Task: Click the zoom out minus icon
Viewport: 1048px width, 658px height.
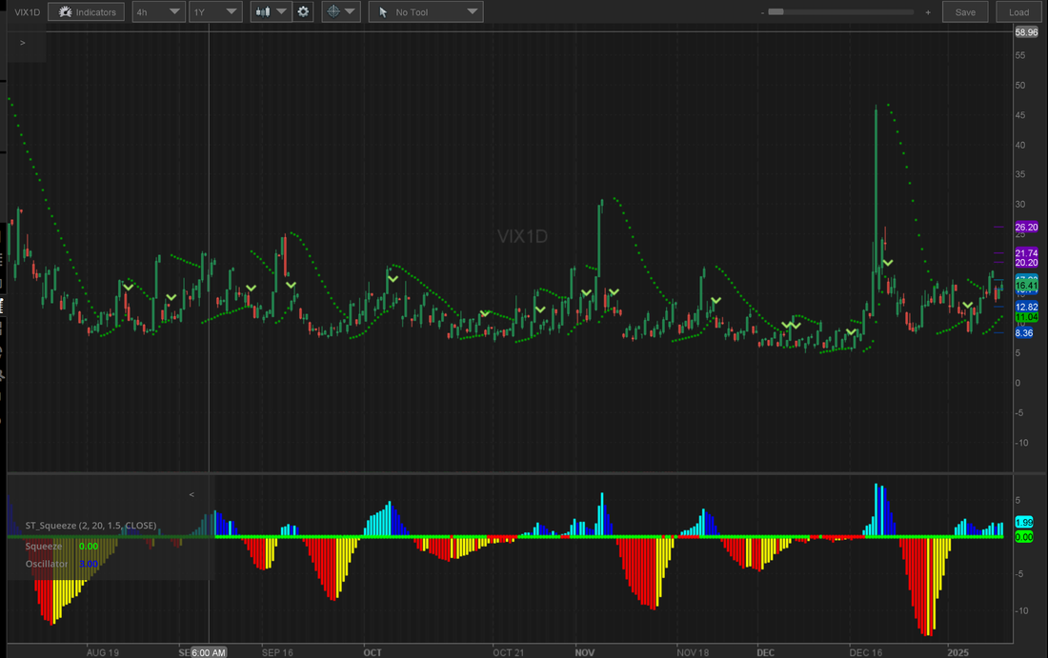Action: click(762, 12)
